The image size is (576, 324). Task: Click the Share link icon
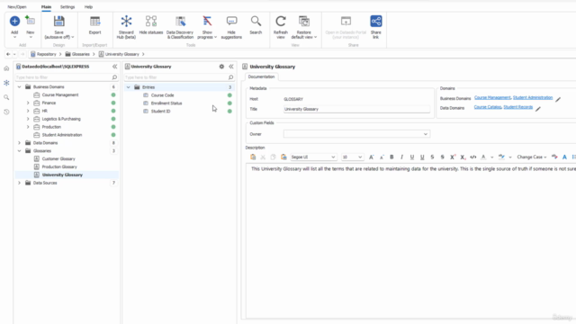[x=376, y=21]
